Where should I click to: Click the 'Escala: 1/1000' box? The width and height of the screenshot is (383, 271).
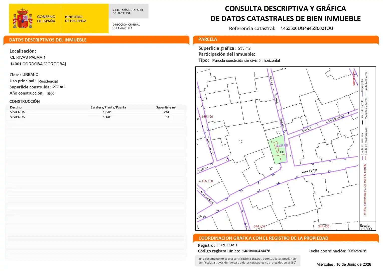click(x=367, y=226)
